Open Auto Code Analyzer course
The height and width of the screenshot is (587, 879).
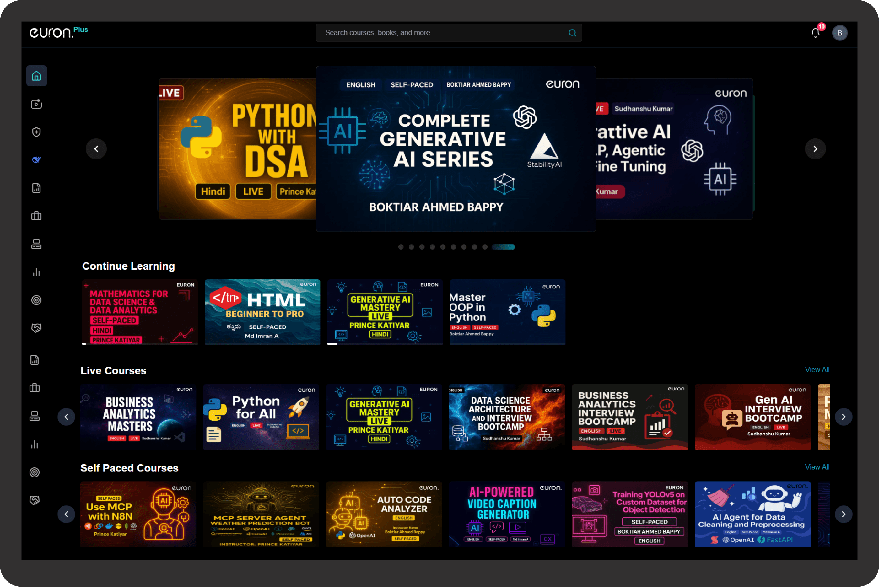point(384,514)
